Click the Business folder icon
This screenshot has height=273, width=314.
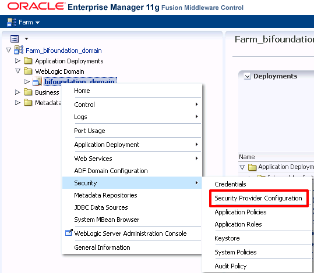[x=28, y=92]
